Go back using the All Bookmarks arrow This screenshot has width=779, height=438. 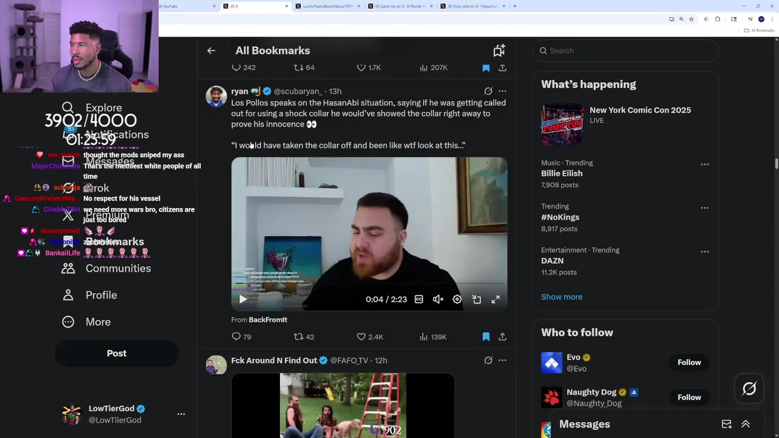tap(211, 50)
